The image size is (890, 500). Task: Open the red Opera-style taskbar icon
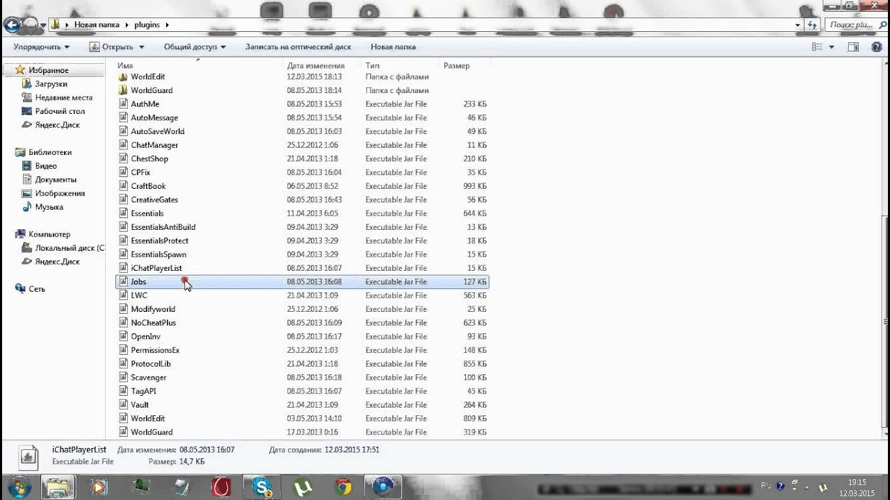pos(221,487)
